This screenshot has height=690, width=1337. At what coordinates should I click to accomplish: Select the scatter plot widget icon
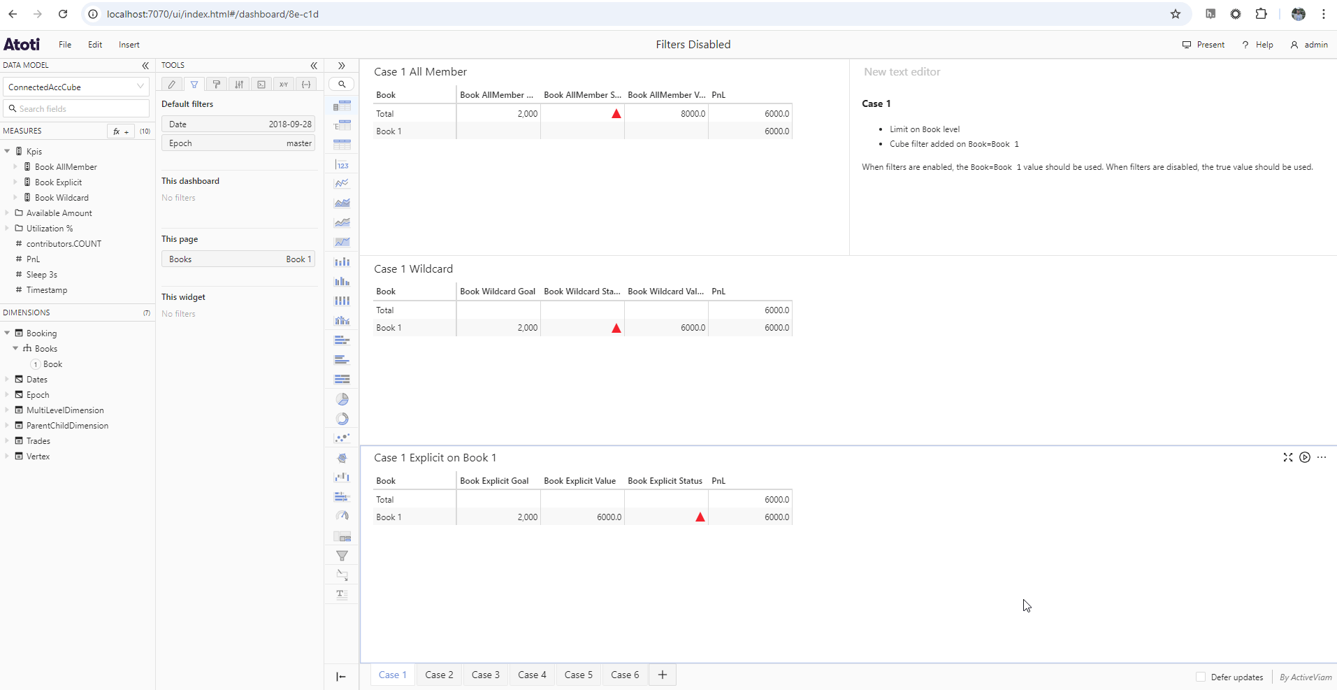tap(342, 438)
